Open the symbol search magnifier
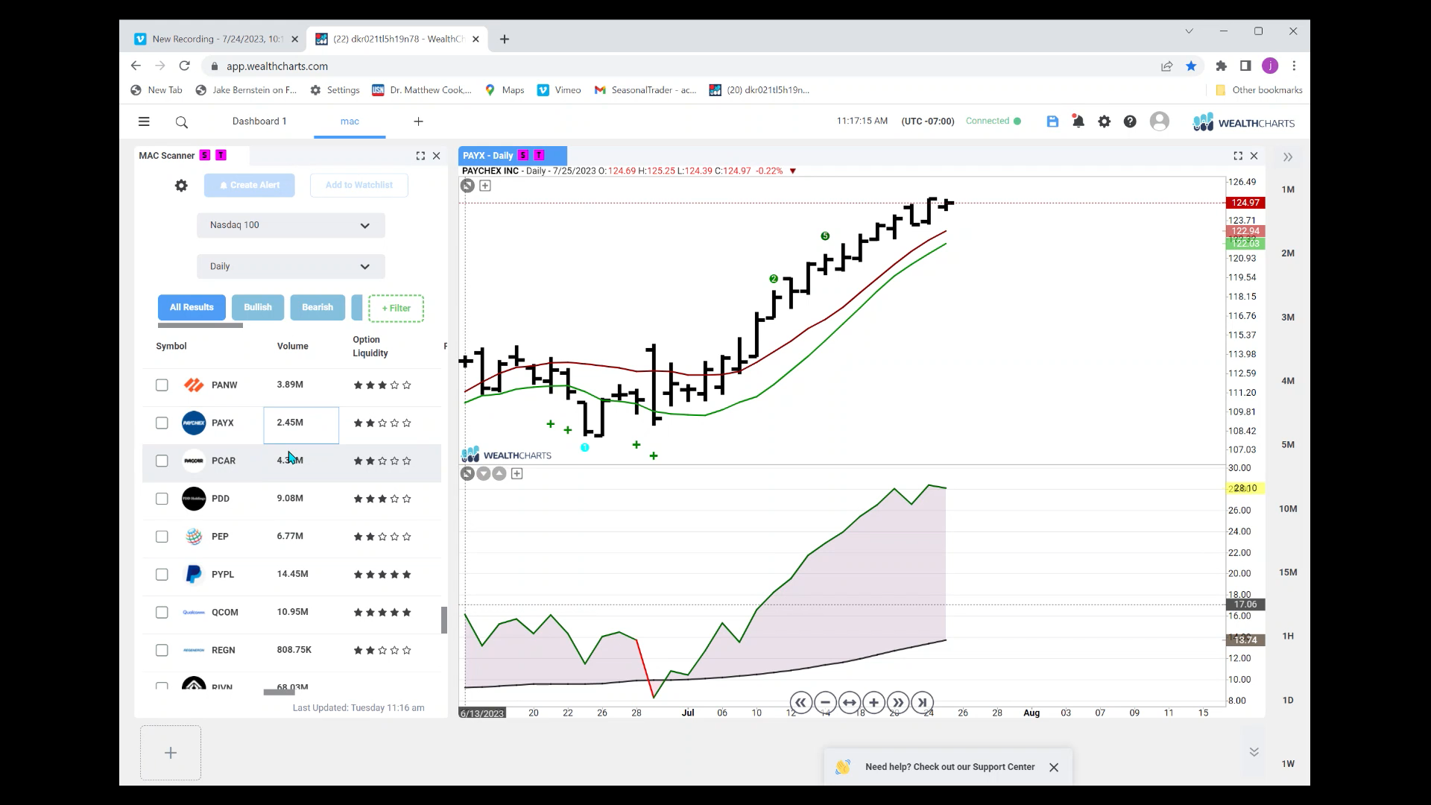Viewport: 1431px width, 805px height. point(181,122)
